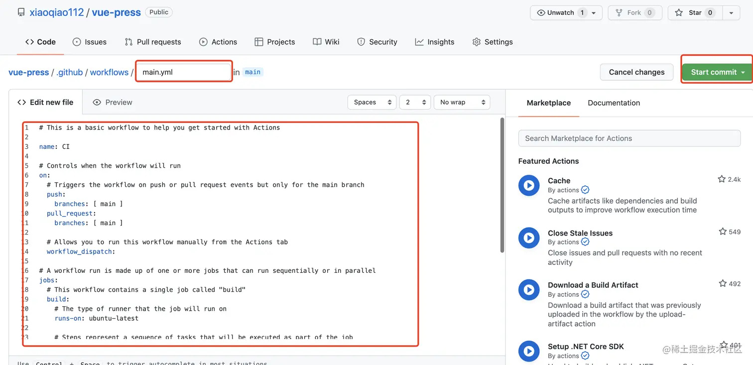This screenshot has height=365, width=753.
Task: Click the Pull requests branch icon
Action: [x=128, y=42]
